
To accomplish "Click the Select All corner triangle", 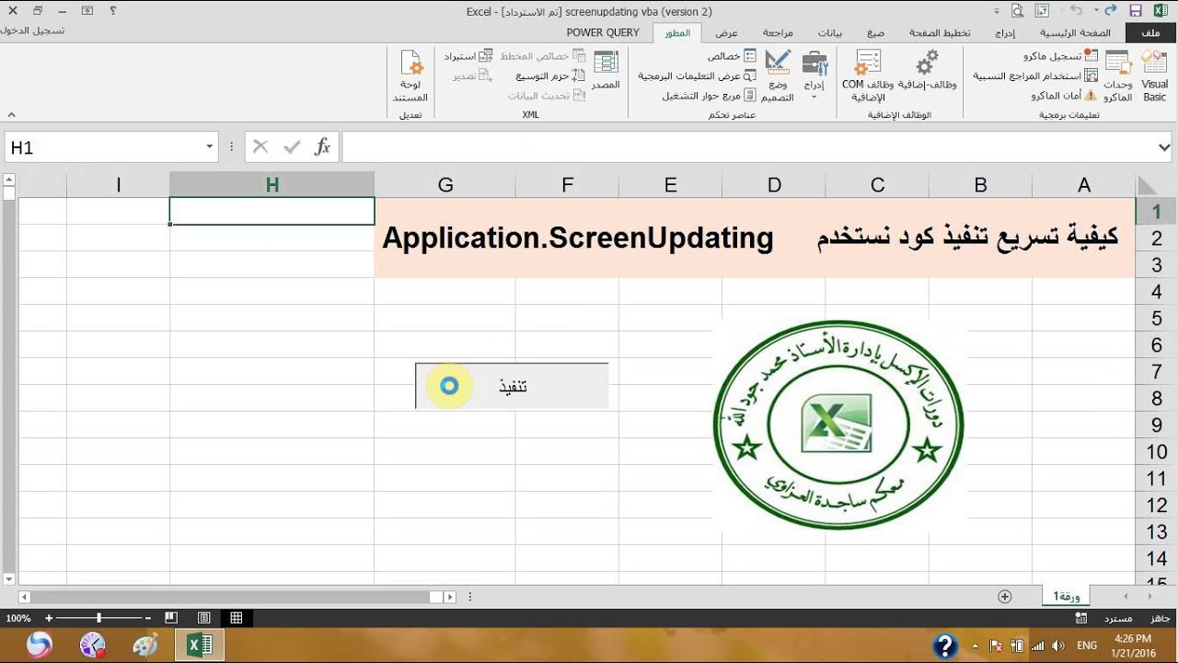I will [x=1148, y=185].
